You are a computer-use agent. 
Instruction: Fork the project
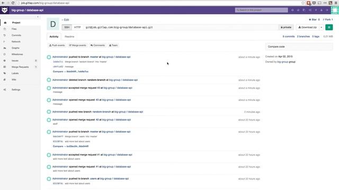coord(328,20)
